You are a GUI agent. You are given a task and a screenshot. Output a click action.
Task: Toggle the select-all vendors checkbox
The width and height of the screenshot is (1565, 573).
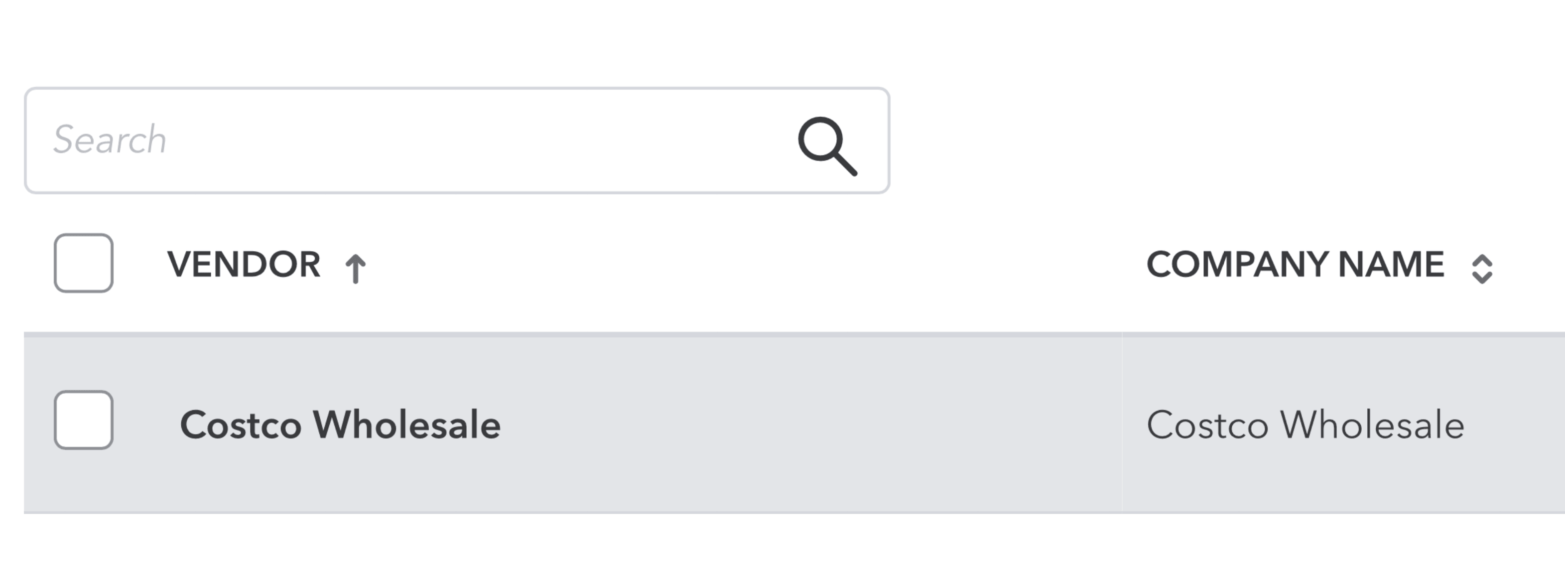tap(84, 263)
